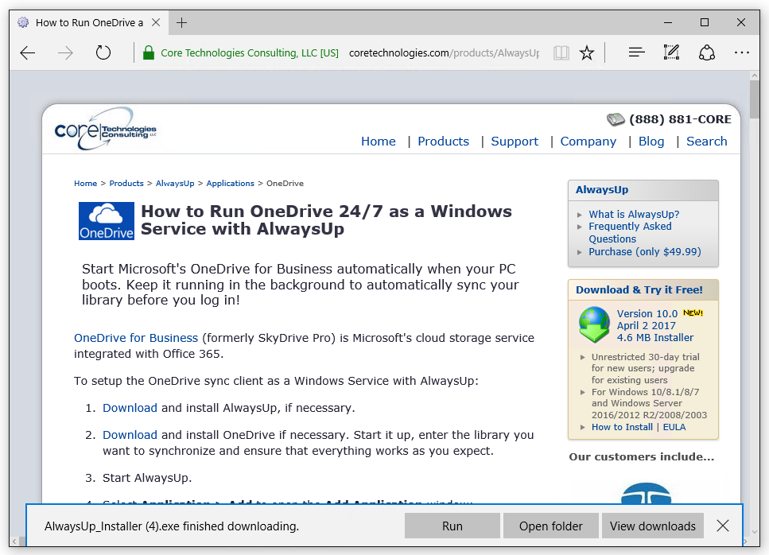Screen dimensions: 769x555
Task: Open the EULA link
Action: point(674,427)
